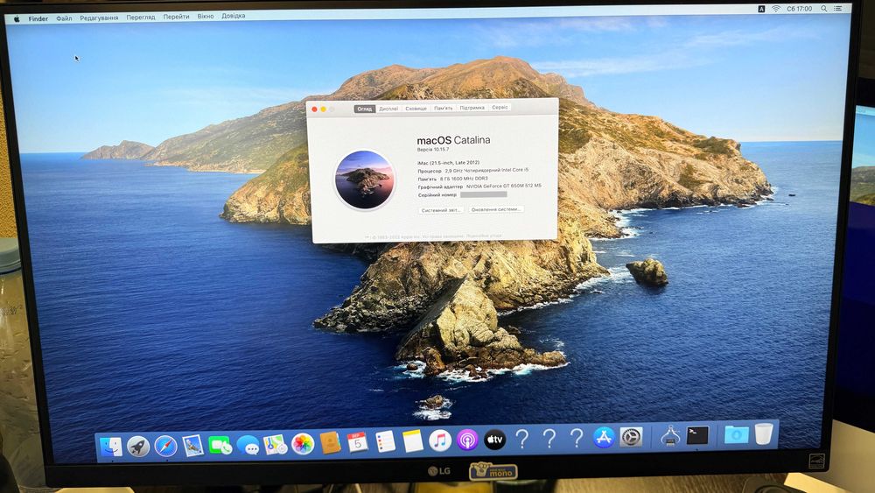This screenshot has width=875, height=493.
Task: Open the Finder menu
Action: click(x=38, y=18)
